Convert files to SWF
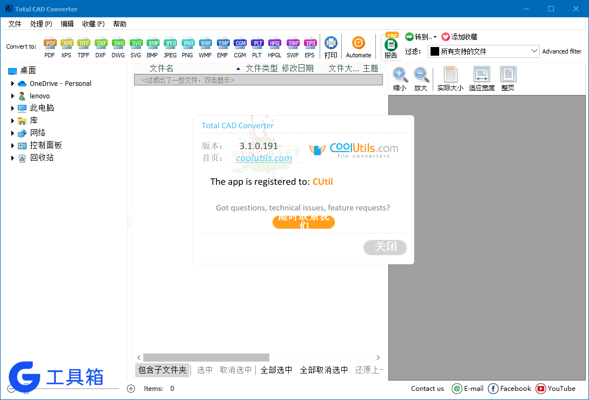Viewport: 589px width, 400px height. point(293,48)
